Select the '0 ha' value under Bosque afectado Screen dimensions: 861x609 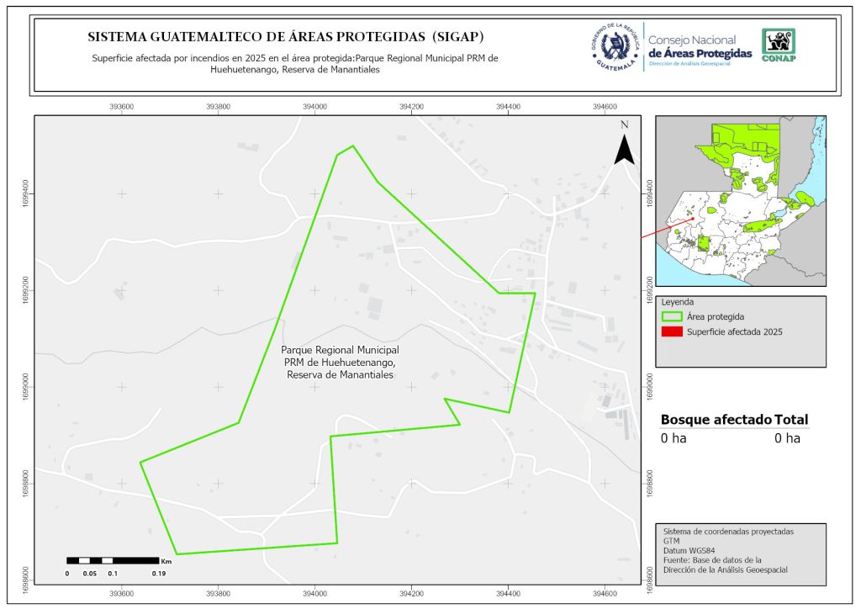(673, 438)
